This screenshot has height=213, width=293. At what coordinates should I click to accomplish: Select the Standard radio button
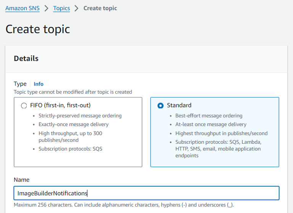pos(161,106)
